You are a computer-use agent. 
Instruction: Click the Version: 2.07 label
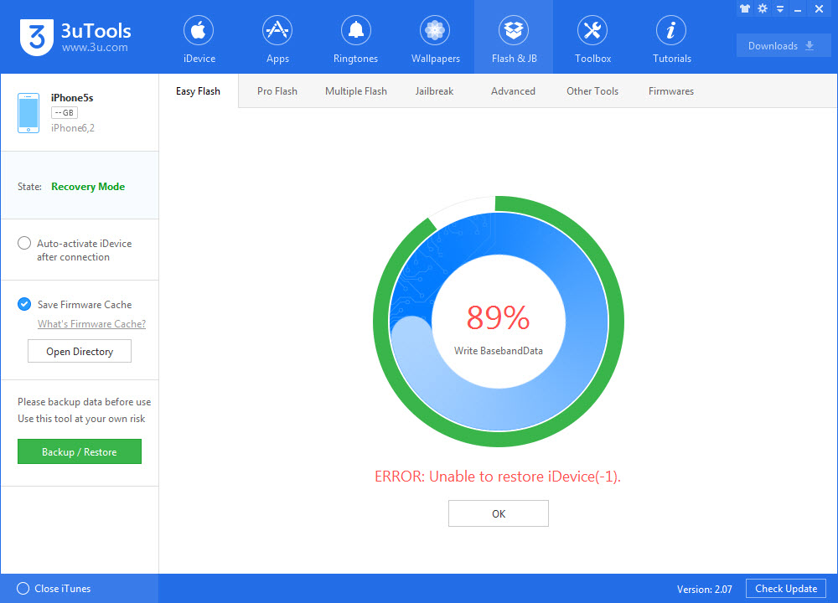[x=705, y=589]
